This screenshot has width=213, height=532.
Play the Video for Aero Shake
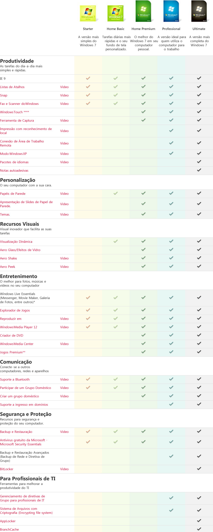(x=64, y=258)
